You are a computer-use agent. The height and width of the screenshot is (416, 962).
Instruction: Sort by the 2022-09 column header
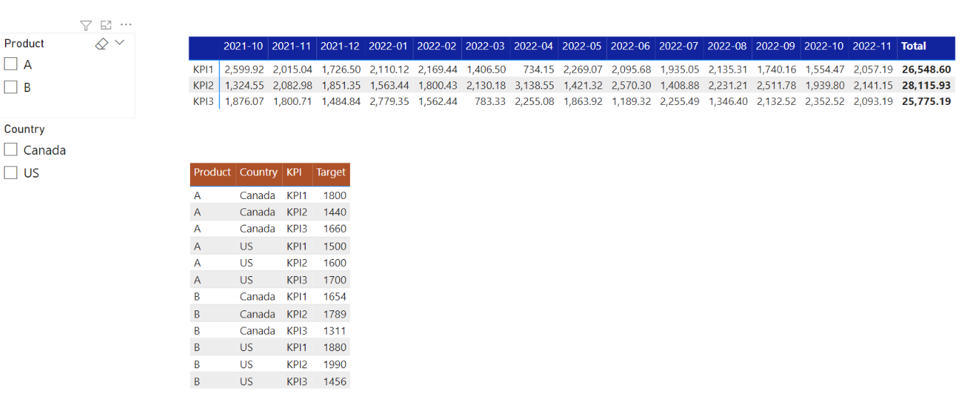point(776,46)
